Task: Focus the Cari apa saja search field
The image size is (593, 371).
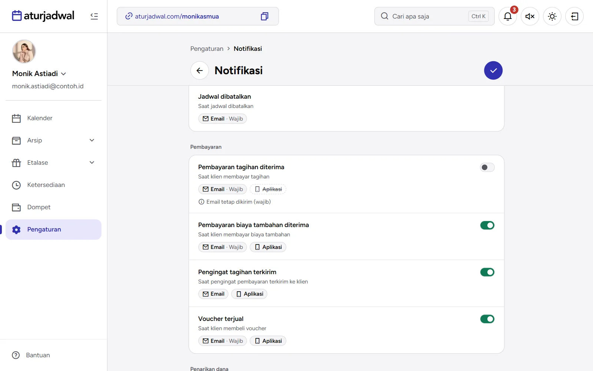Action: pyautogui.click(x=434, y=16)
